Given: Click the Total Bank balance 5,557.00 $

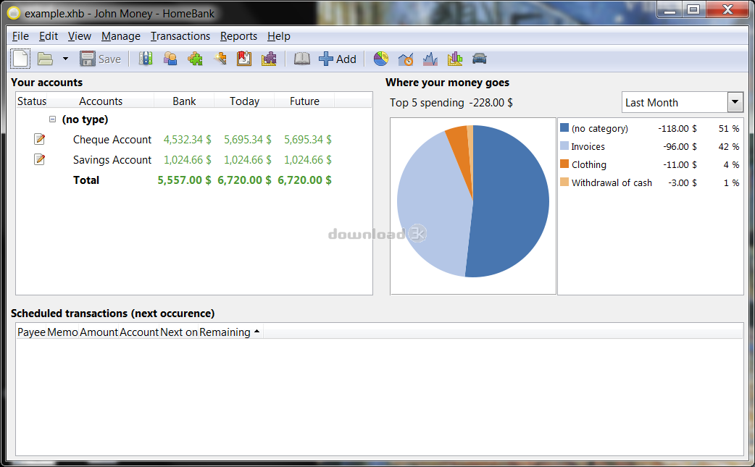Looking at the screenshot, I should tap(184, 180).
